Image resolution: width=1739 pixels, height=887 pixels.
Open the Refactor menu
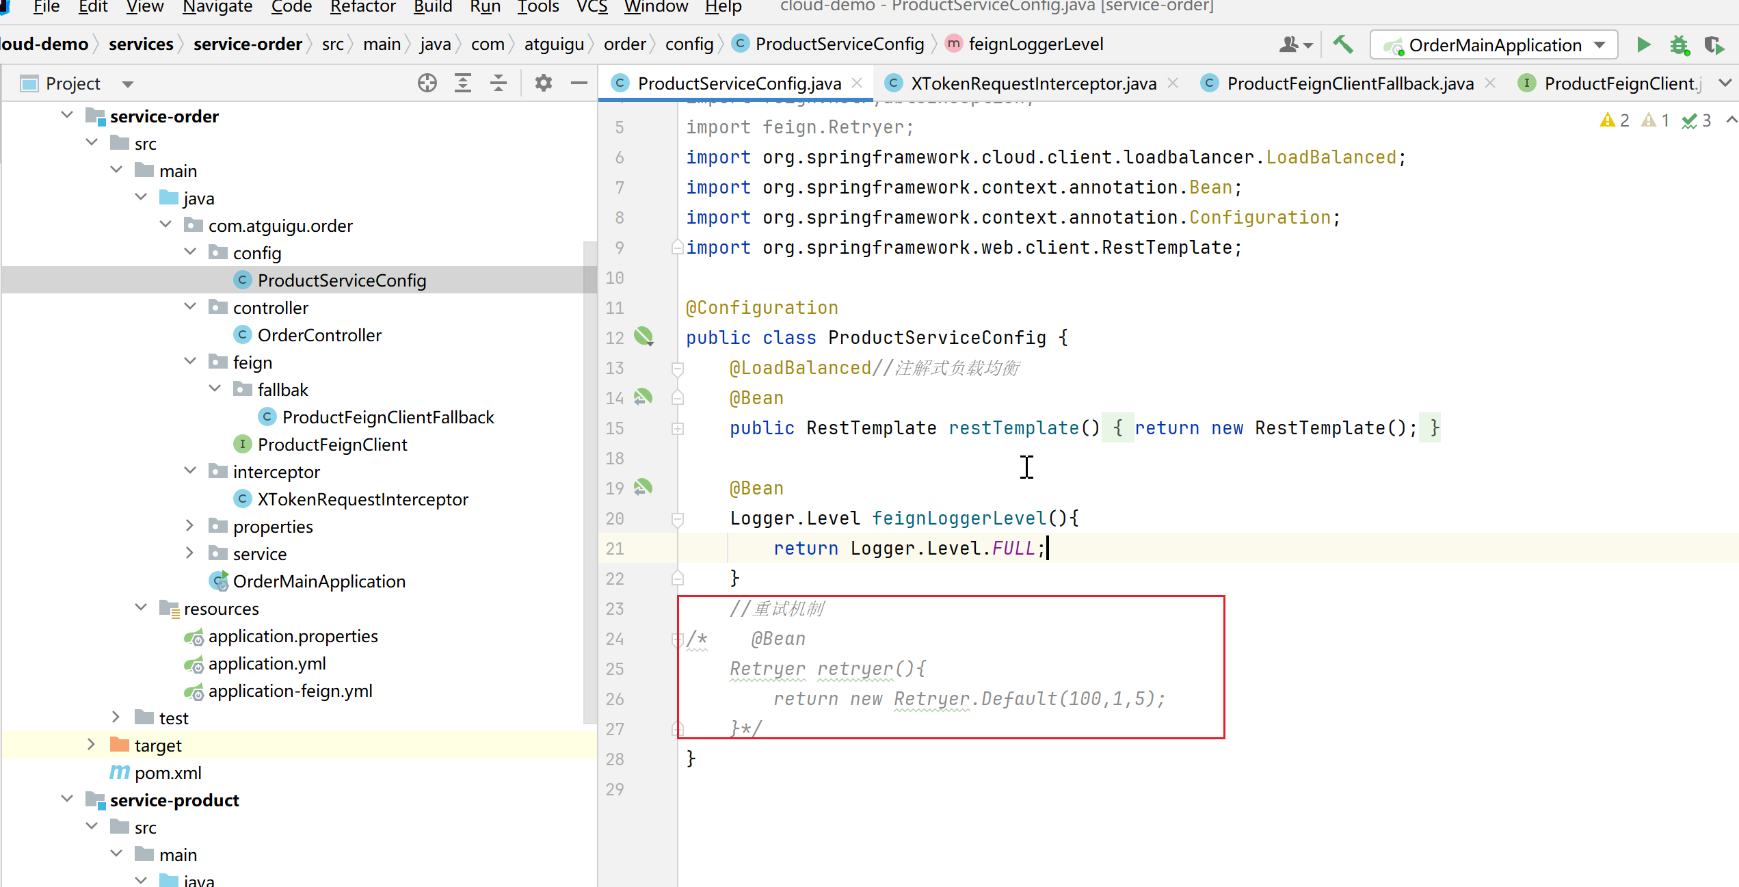coord(362,7)
